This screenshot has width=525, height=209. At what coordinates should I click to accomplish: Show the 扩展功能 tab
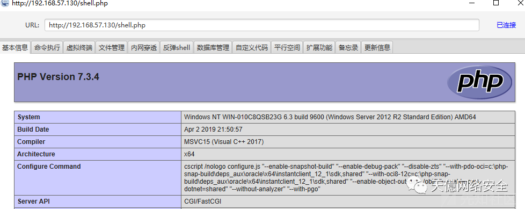319,48
